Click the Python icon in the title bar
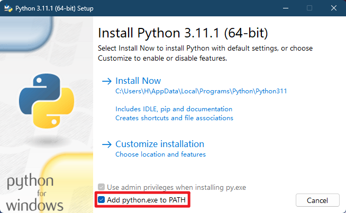The image size is (346, 213). click(x=8, y=8)
